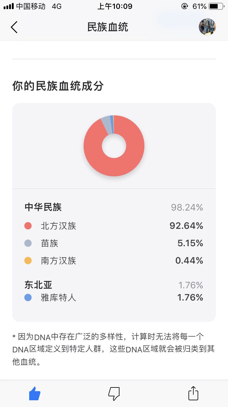Tap the red dot beside 北方汉族

[28, 226]
